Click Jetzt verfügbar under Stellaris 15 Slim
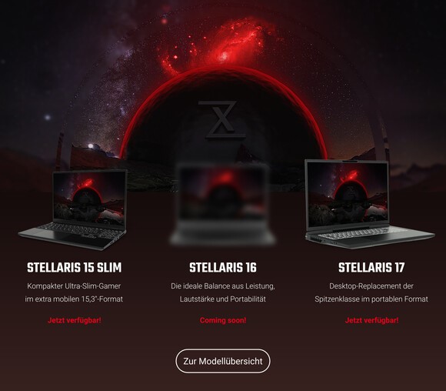The height and width of the screenshot is (391, 446). coord(75,320)
